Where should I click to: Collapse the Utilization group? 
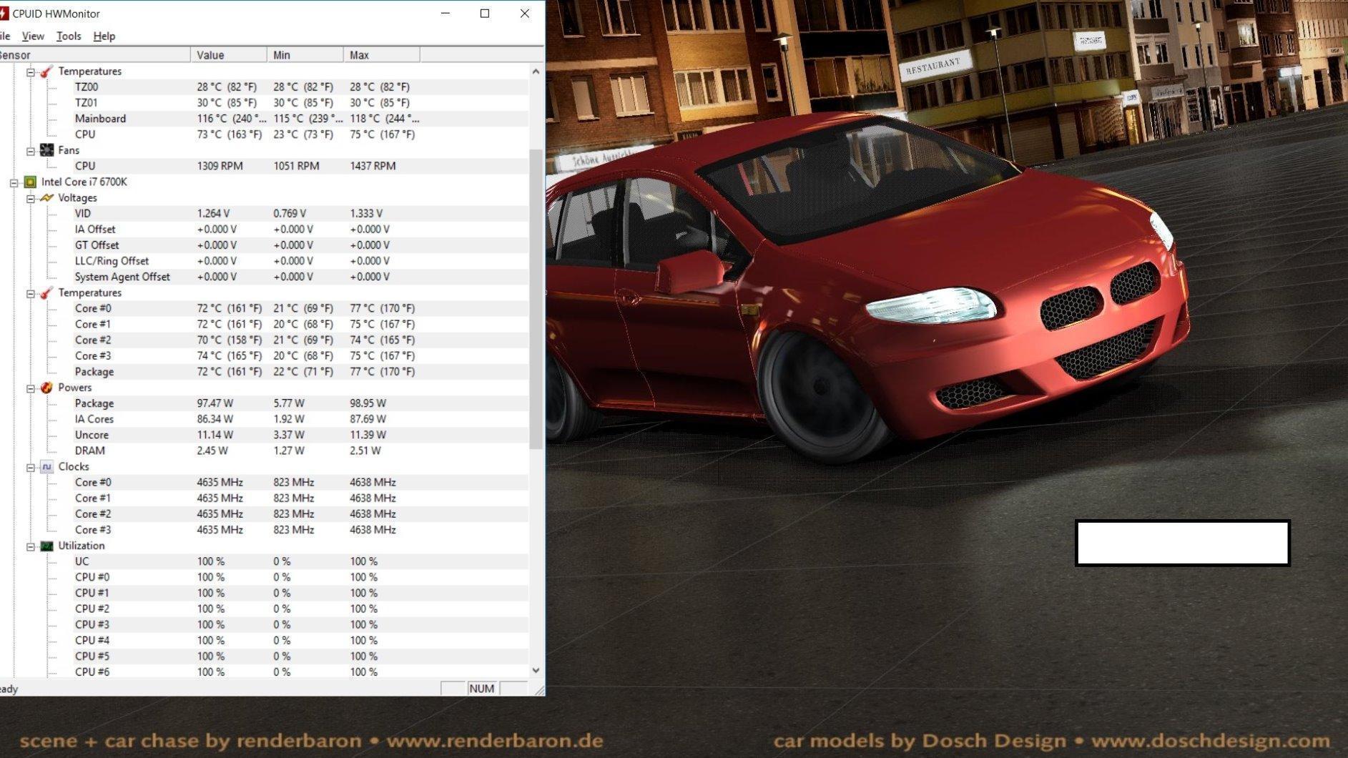coord(31,547)
